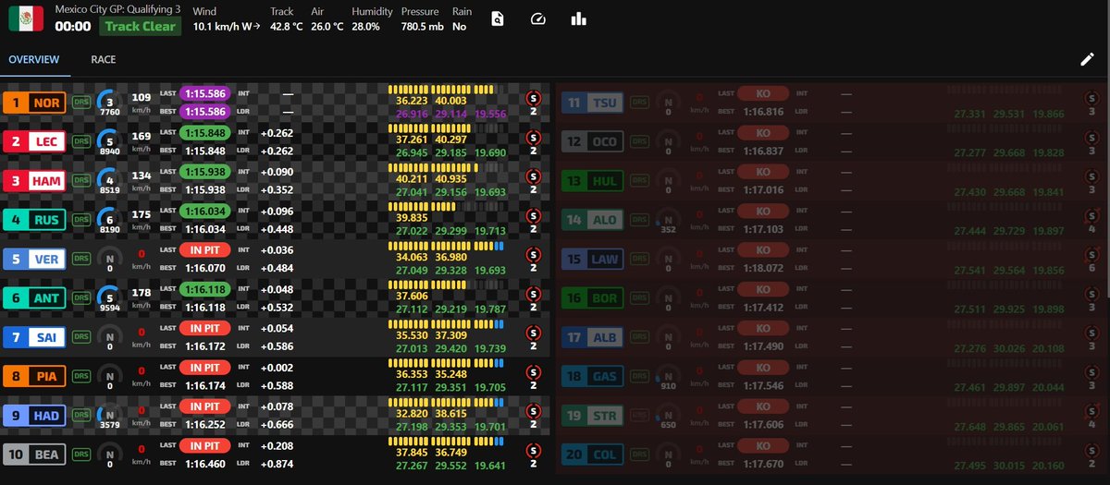Click the DRS indicator in SAI's row
This screenshot has width=1110, height=485.
click(83, 337)
